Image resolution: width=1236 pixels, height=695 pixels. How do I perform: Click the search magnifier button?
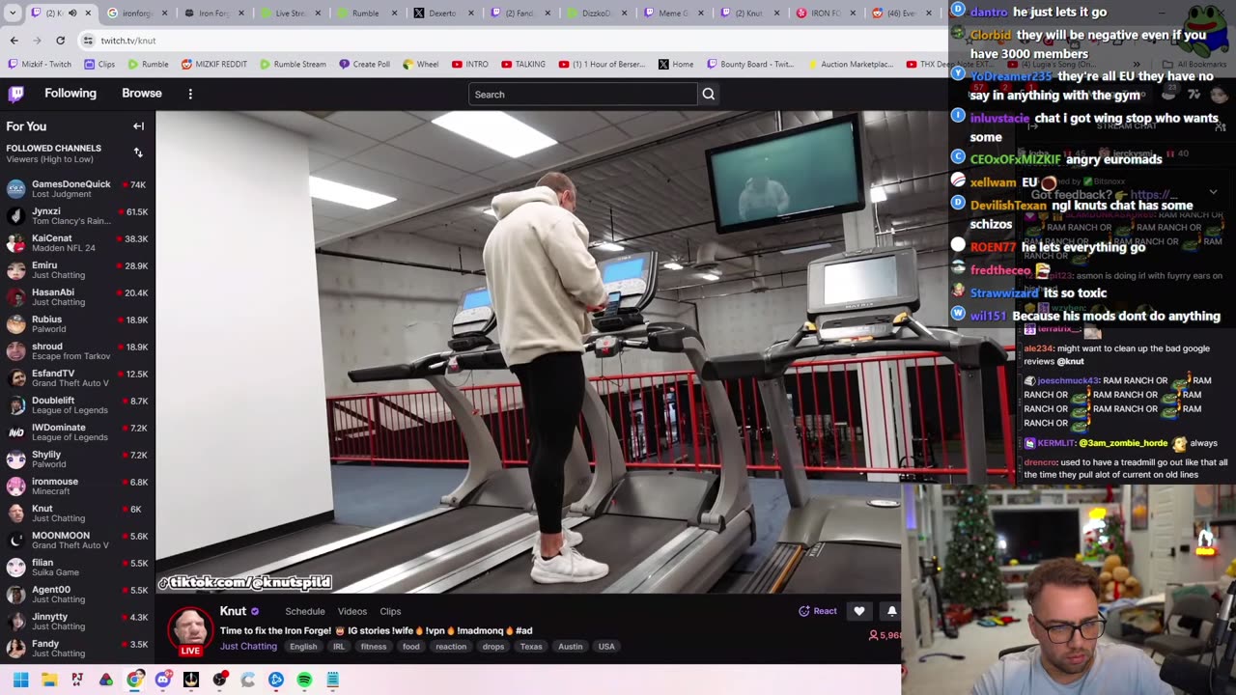[709, 94]
